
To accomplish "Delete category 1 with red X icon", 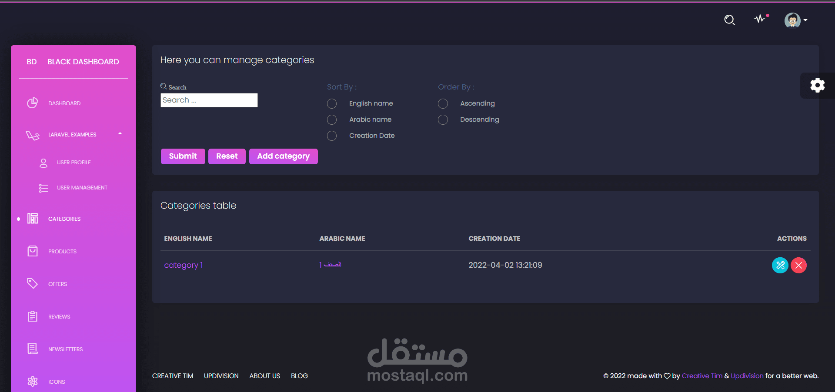I will [798, 265].
